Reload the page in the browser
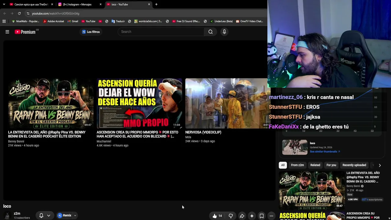 coord(19,13)
